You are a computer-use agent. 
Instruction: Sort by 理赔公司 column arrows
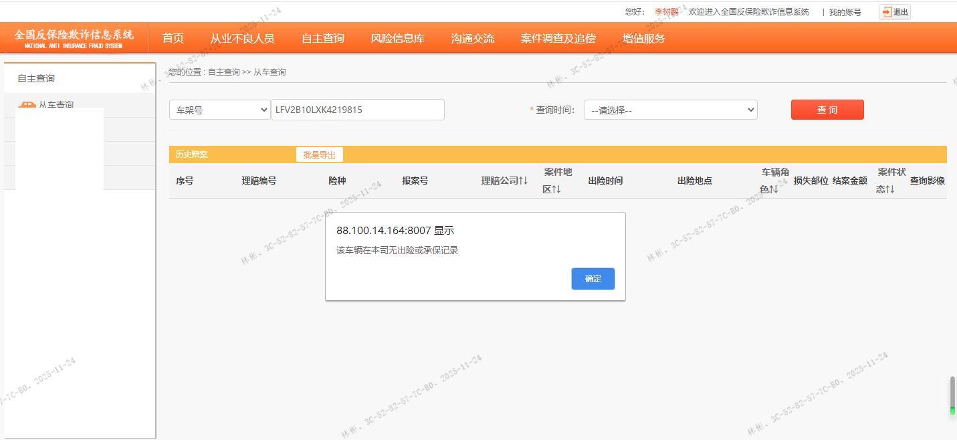523,181
